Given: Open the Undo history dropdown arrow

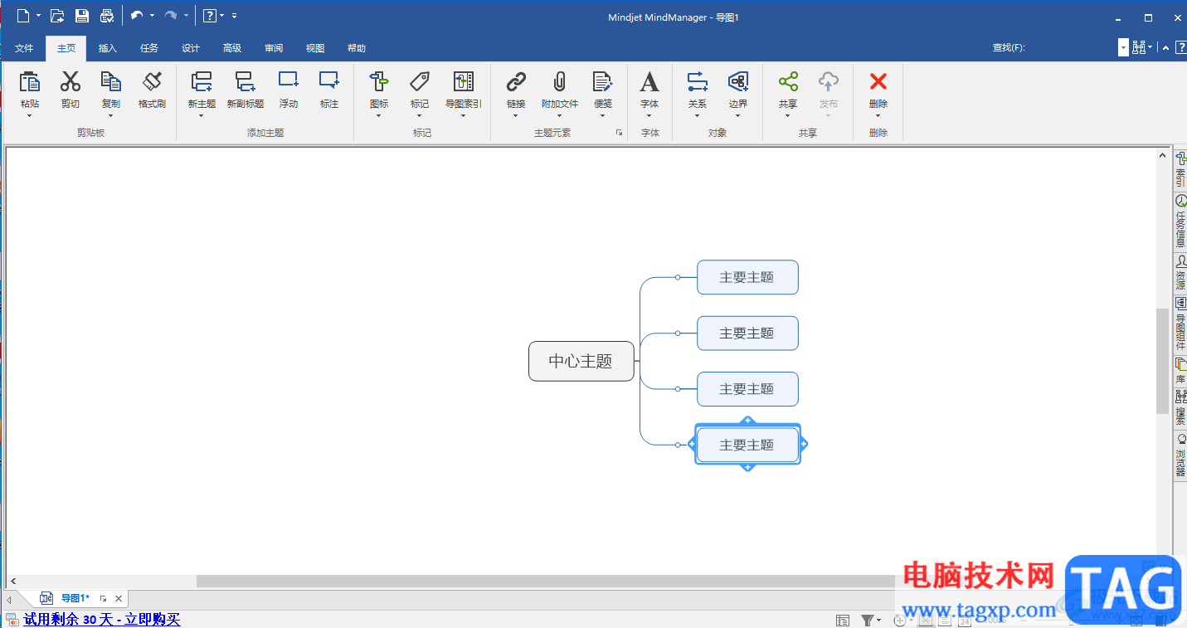Looking at the screenshot, I should (x=152, y=15).
